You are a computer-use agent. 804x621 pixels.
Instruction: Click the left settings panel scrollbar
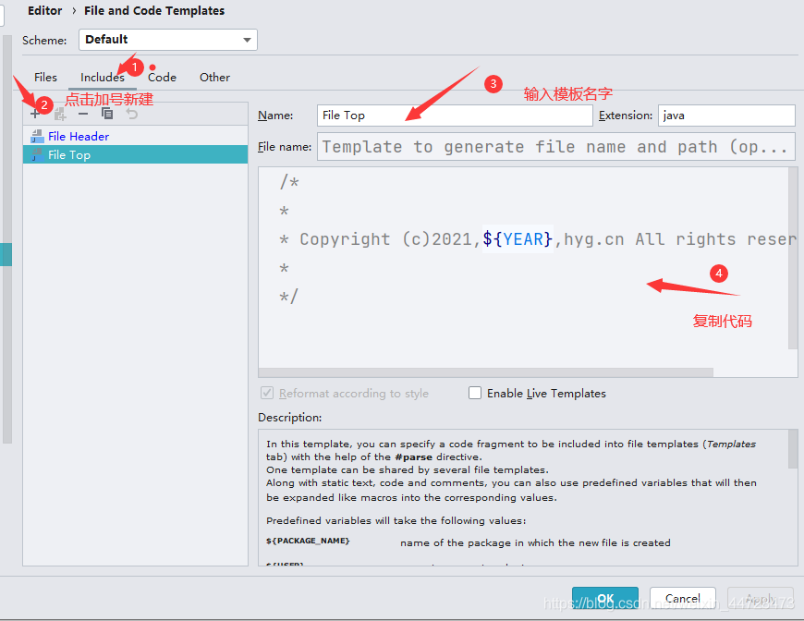coord(6,239)
